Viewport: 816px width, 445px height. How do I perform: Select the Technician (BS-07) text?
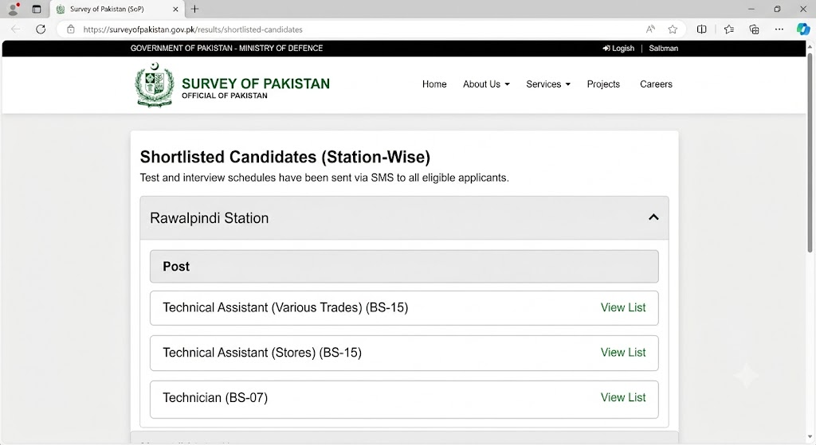coord(215,398)
